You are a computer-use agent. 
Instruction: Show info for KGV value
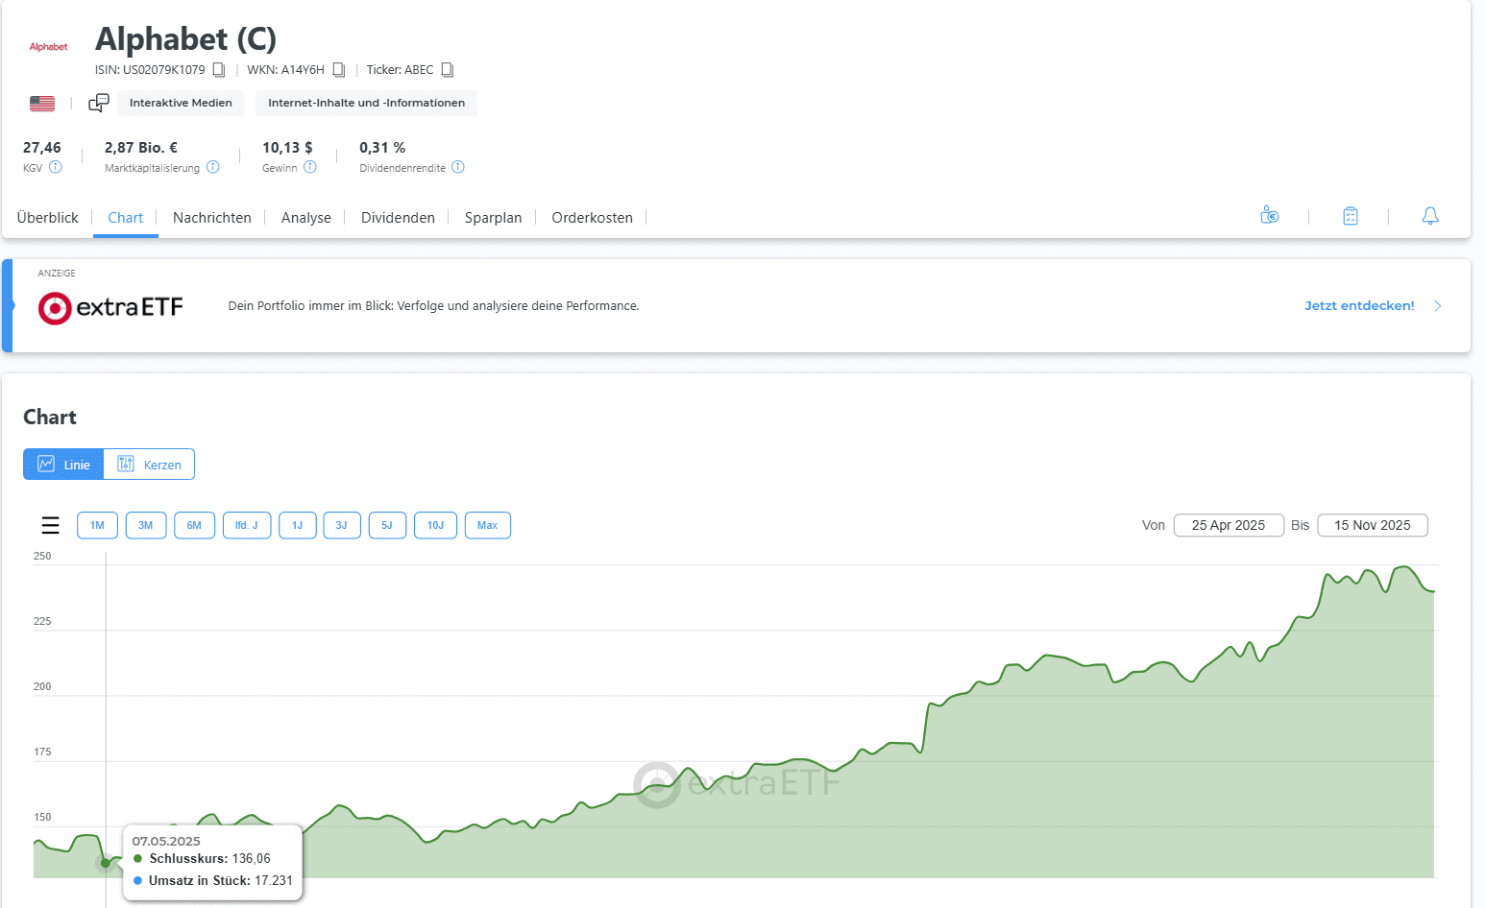(56, 167)
